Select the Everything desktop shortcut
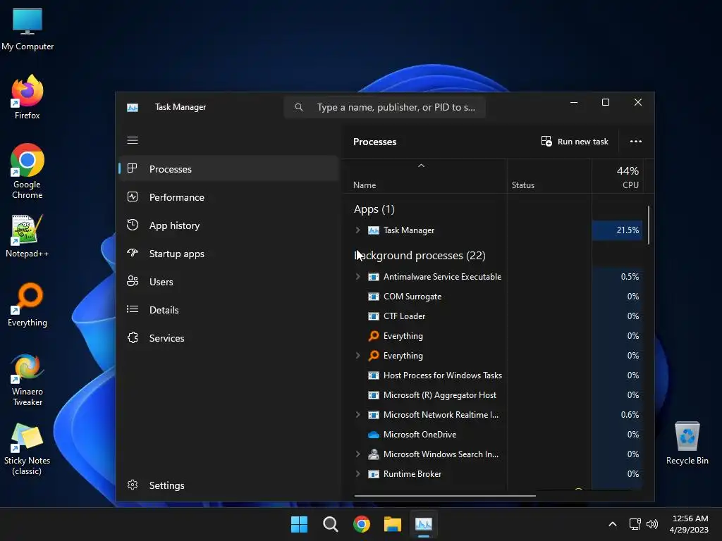 27,305
